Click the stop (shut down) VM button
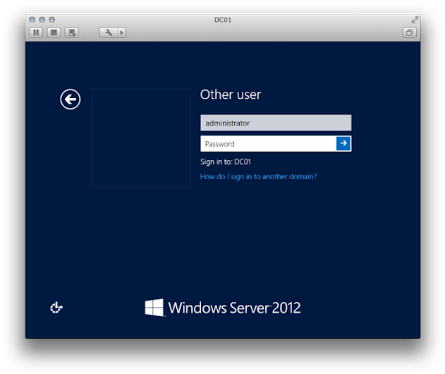445x374 pixels. click(x=54, y=32)
